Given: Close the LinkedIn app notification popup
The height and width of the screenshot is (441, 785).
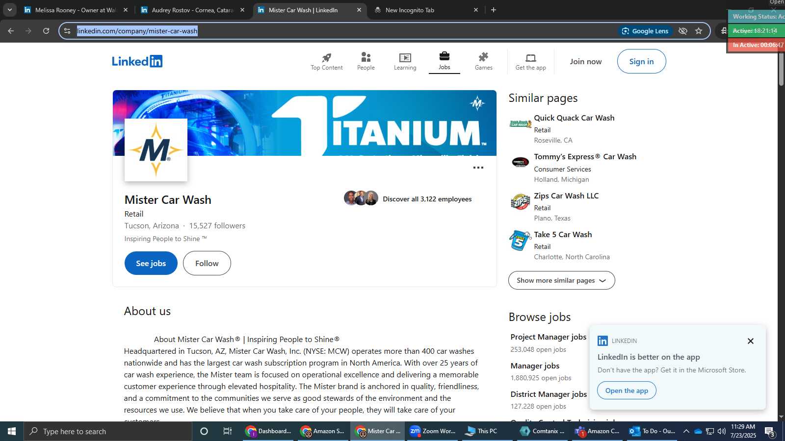Looking at the screenshot, I should (750, 341).
